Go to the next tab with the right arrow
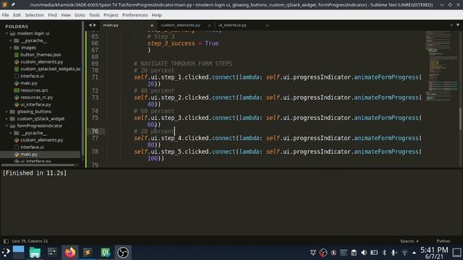Viewport: 463px width, 260px height. pyautogui.click(x=95, y=25)
